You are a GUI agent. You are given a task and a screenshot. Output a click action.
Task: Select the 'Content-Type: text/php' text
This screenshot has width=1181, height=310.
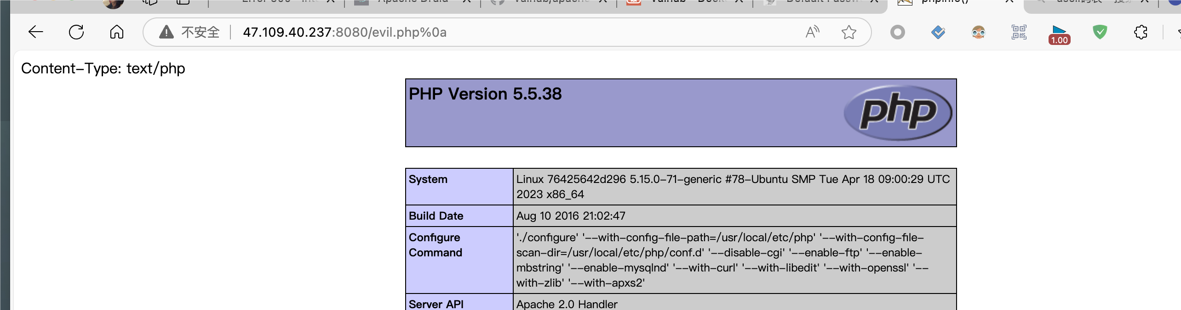coord(103,68)
